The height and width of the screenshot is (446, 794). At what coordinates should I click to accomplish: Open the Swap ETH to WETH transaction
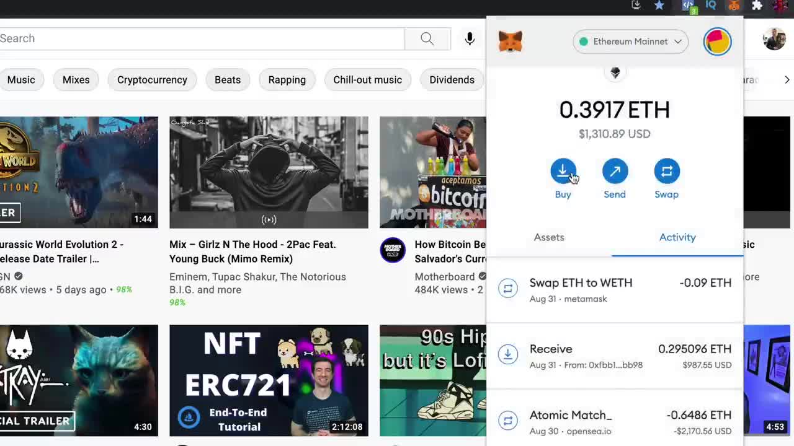615,290
